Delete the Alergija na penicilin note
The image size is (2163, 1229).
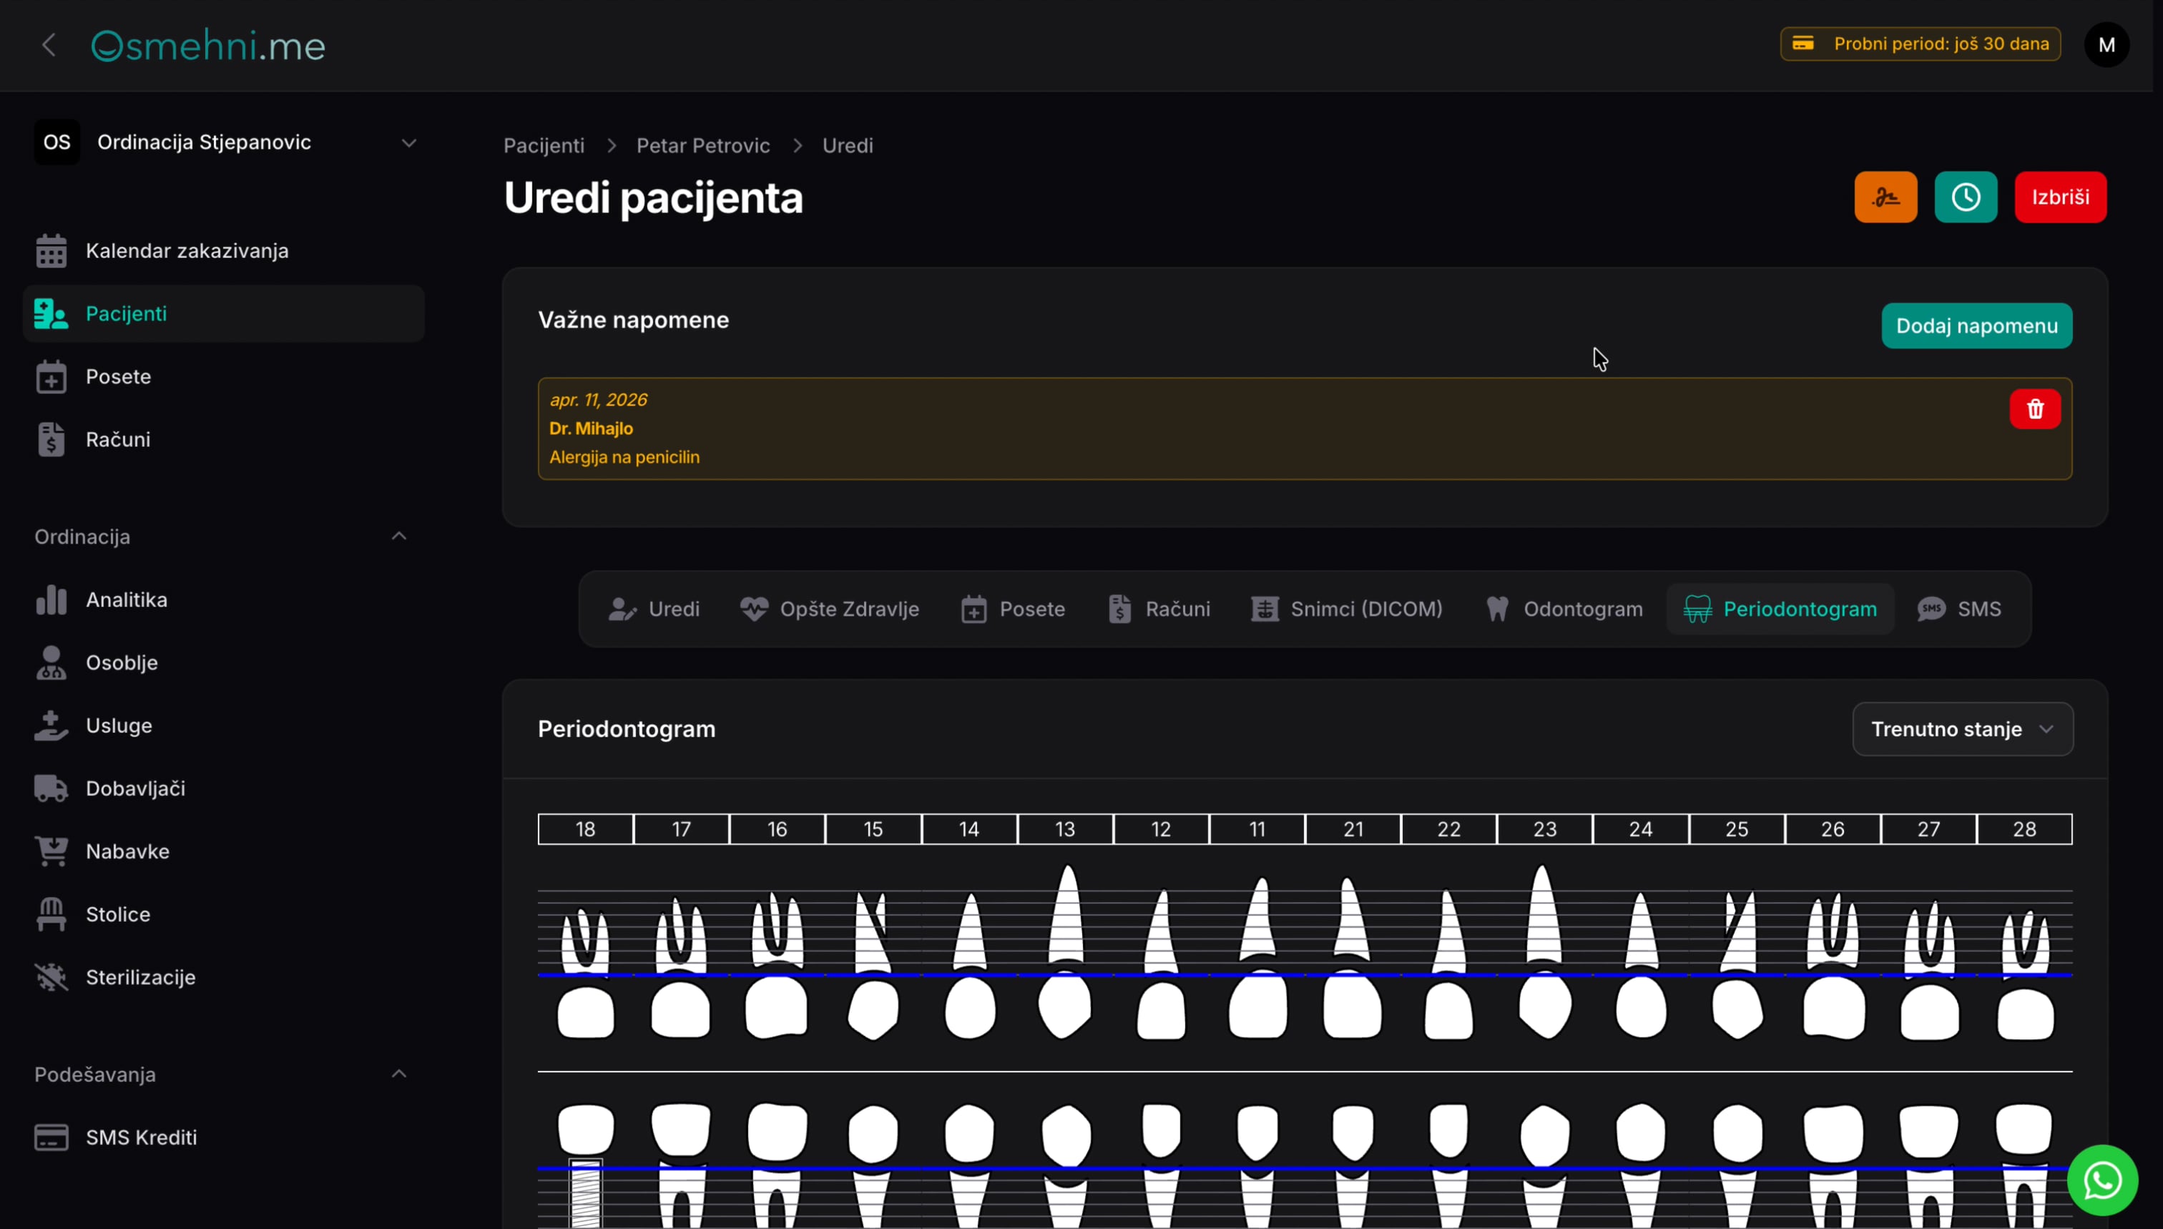click(2035, 409)
